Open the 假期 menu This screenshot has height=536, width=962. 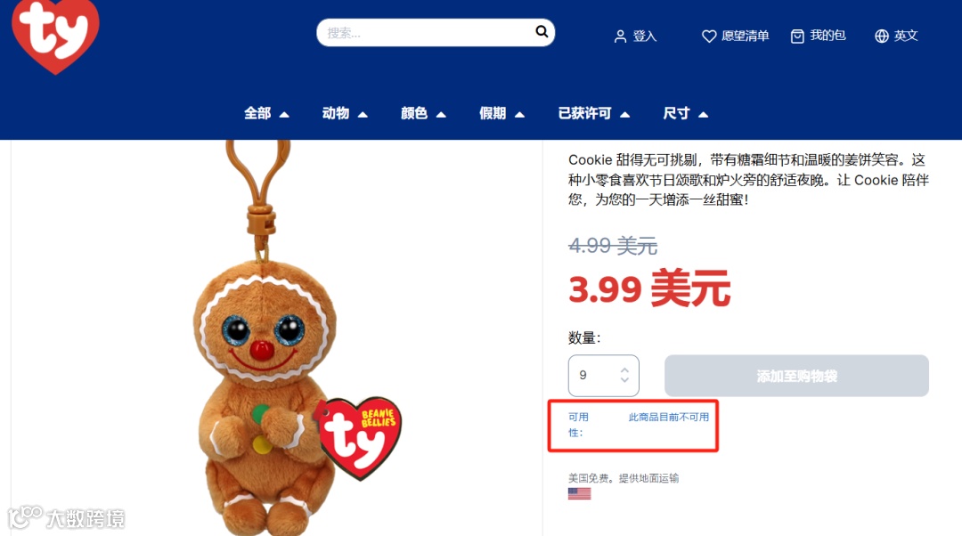501,113
